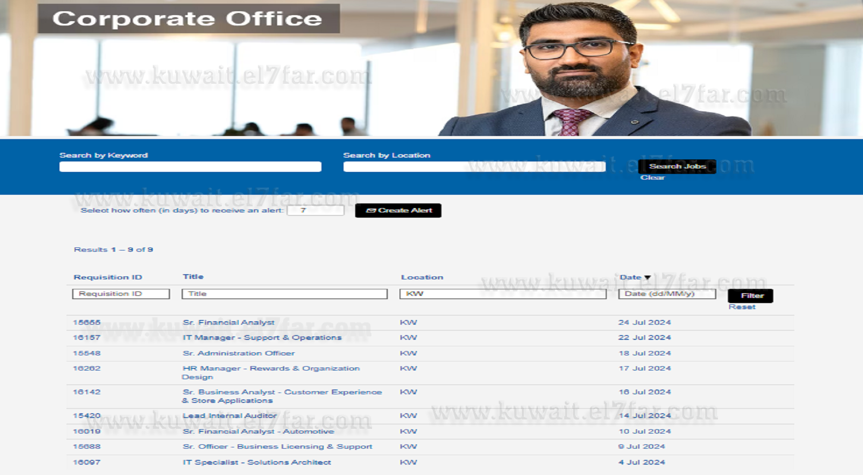Viewport: 863px width, 475px height.
Task: Focus the Search by Location field
Action: pos(474,167)
